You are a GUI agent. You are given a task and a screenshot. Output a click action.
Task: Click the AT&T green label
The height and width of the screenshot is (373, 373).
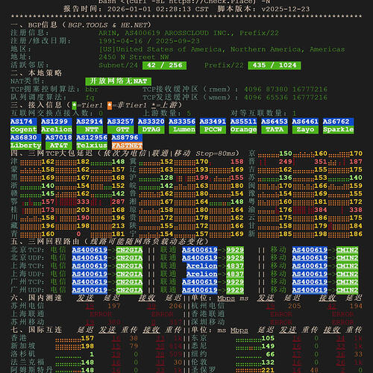[59, 145]
